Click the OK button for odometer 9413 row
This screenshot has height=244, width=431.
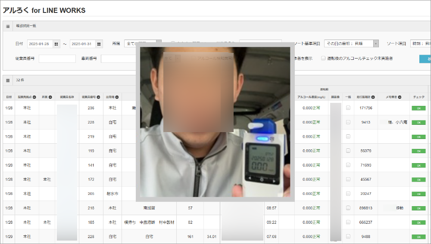418,123
